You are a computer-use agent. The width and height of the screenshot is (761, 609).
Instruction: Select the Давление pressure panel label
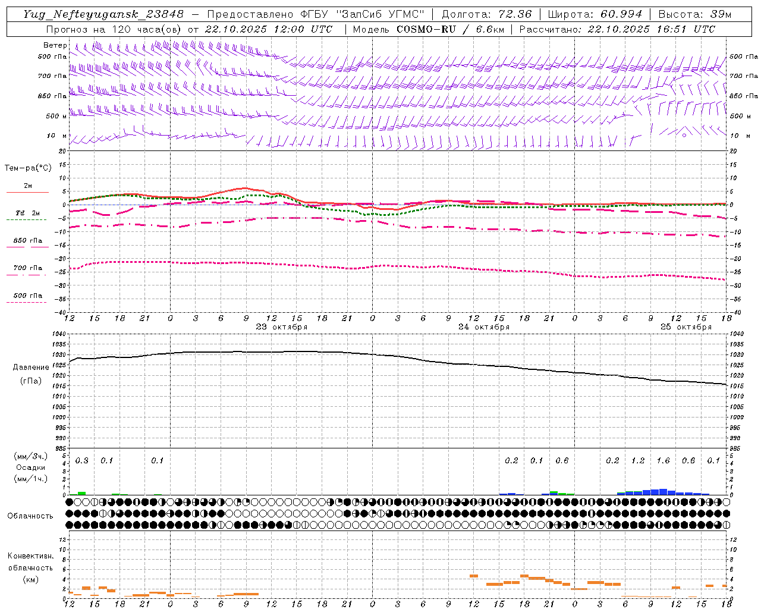coord(31,368)
